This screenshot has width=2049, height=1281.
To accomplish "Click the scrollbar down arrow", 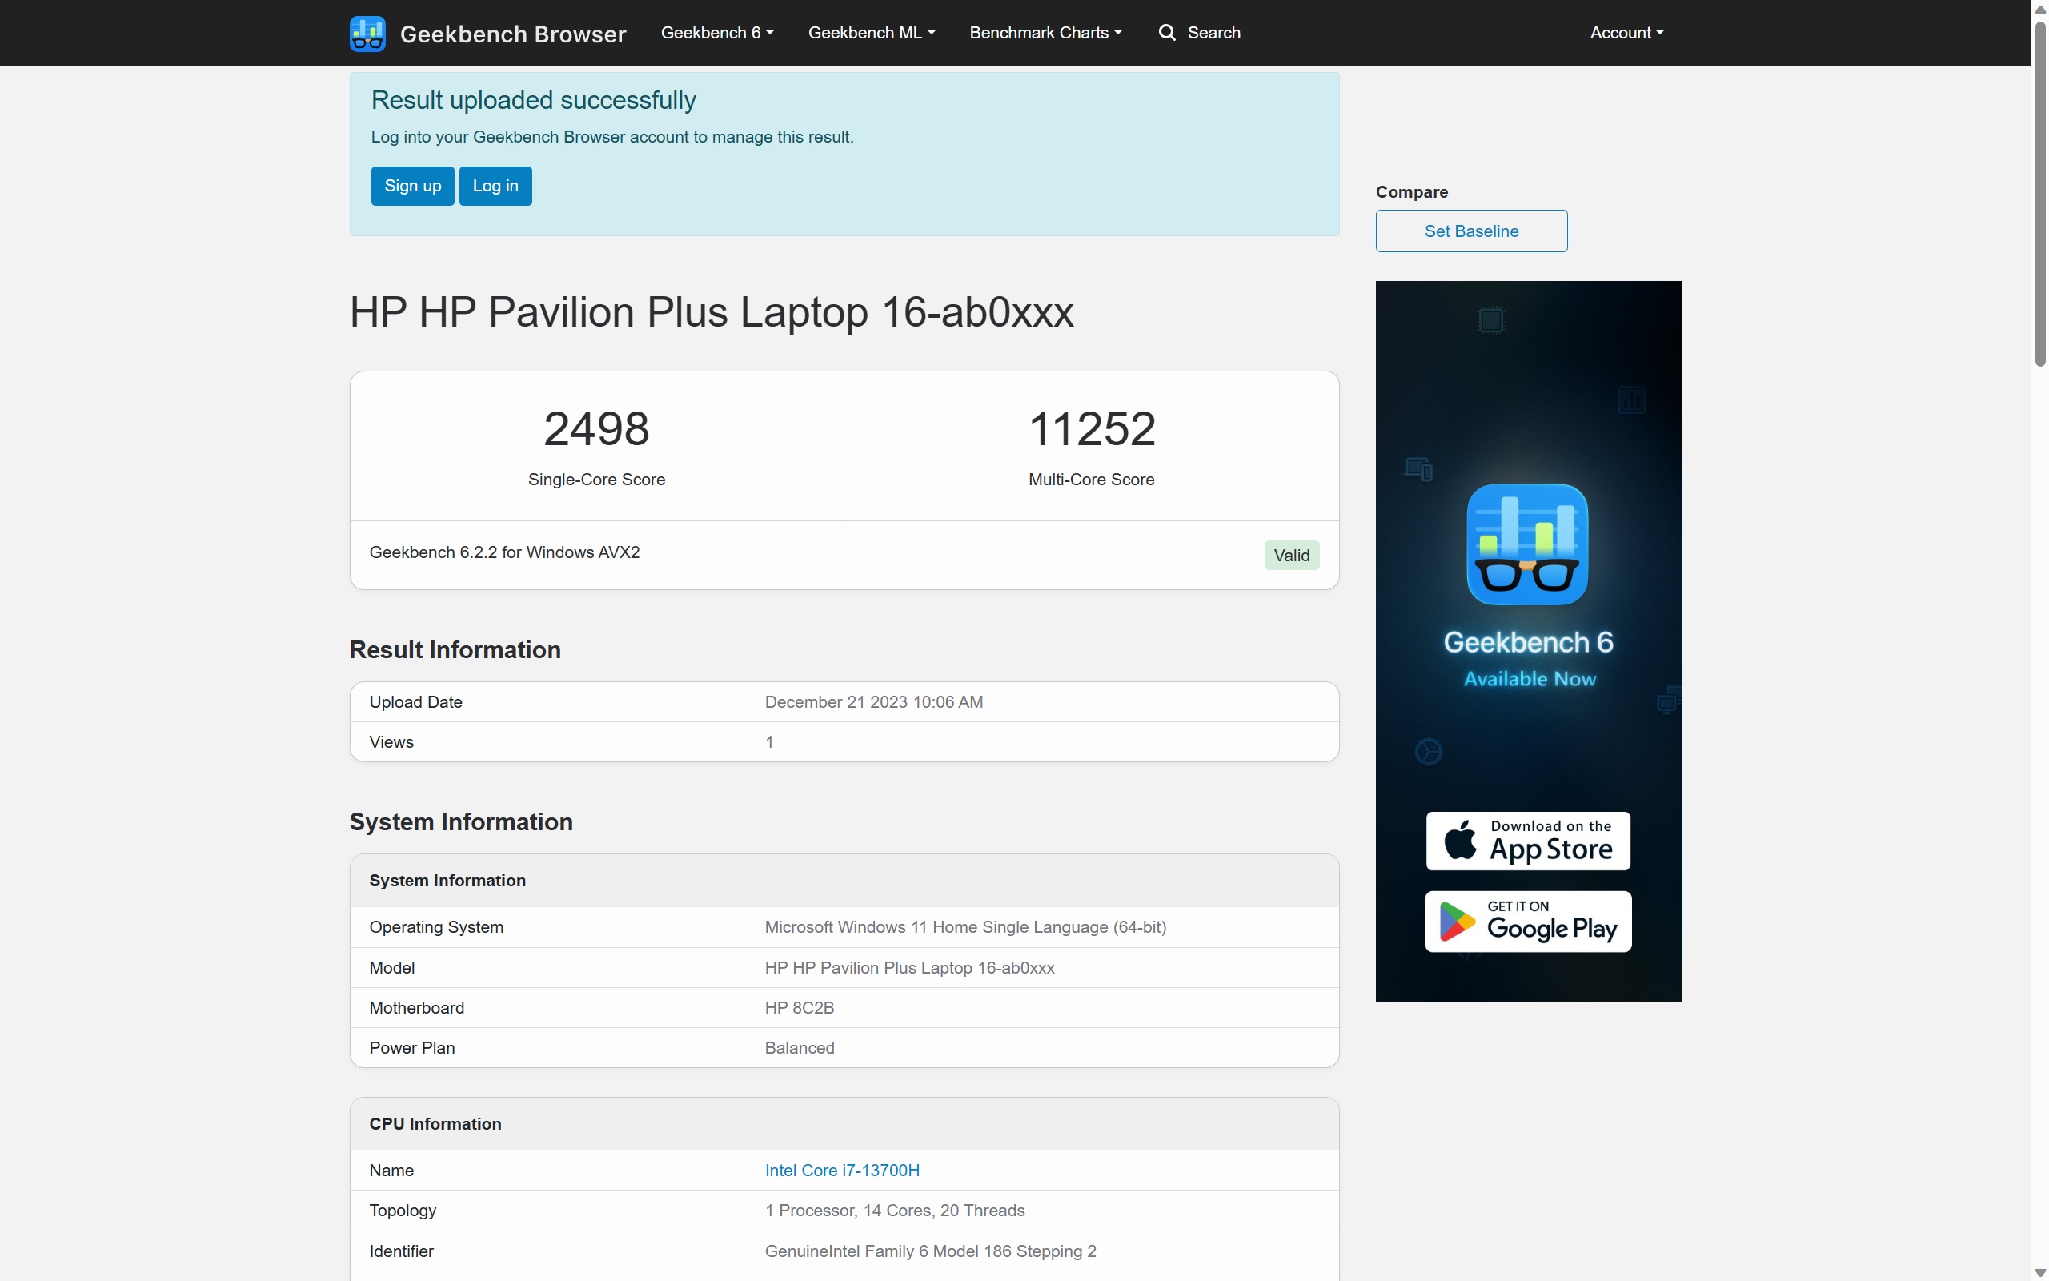I will coord(2040,1272).
